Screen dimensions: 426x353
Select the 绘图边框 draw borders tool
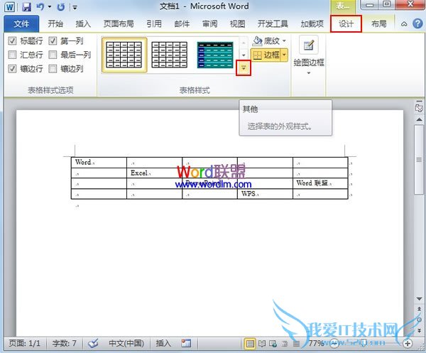click(309, 52)
